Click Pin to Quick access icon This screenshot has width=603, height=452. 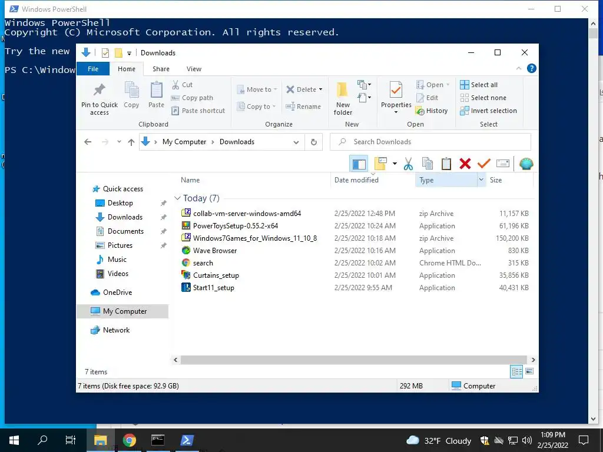99,90
